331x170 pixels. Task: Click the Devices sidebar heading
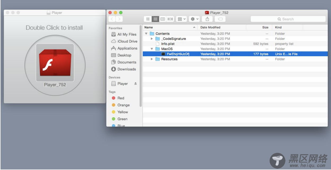114,77
